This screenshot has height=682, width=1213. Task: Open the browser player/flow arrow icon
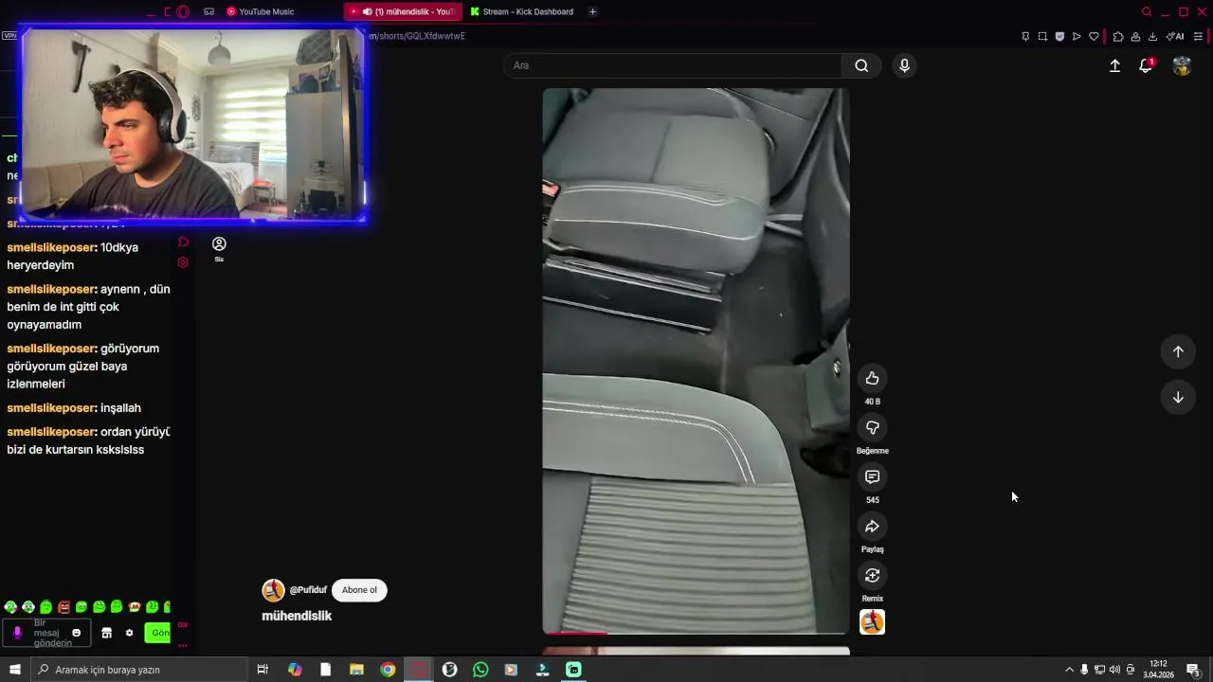pos(1077,36)
